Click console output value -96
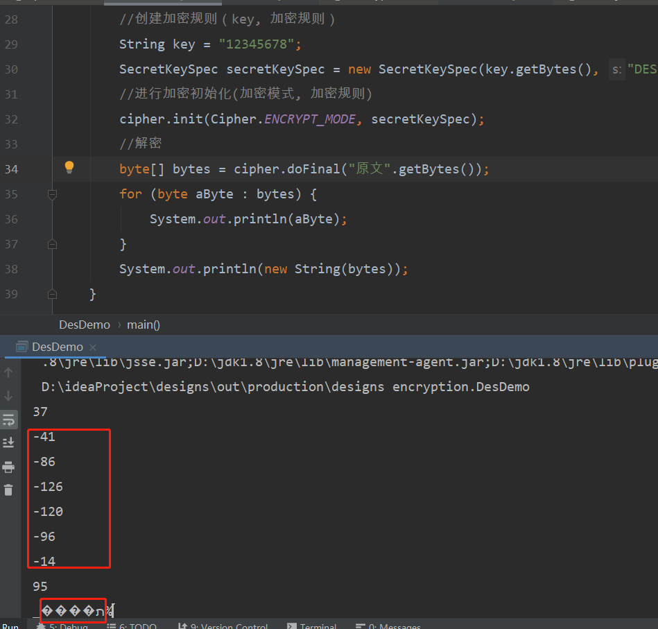The width and height of the screenshot is (658, 629). [x=44, y=537]
